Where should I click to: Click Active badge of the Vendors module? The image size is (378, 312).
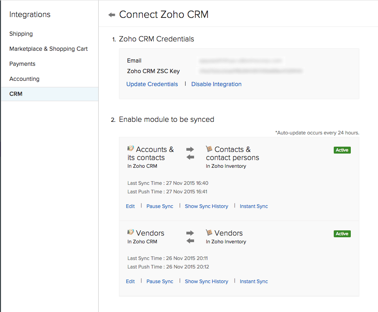(342, 234)
